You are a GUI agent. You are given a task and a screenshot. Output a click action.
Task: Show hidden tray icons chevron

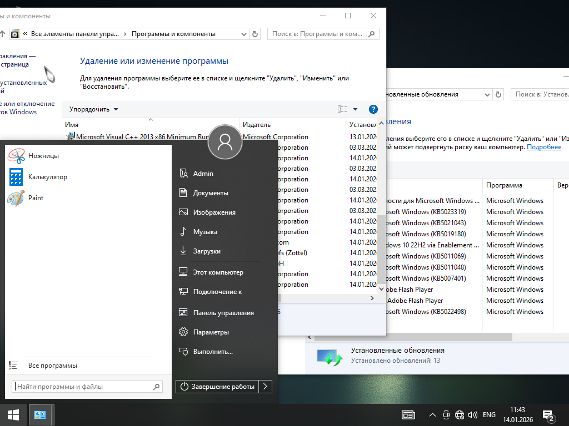click(432, 415)
